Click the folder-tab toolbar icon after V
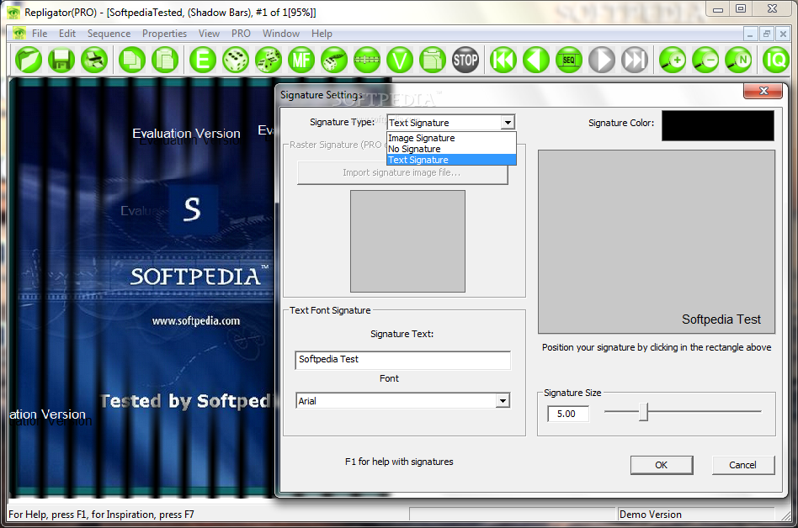 [x=433, y=60]
